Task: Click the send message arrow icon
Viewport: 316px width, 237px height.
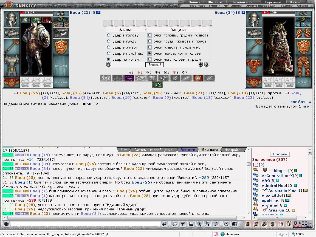Action: pos(164,224)
